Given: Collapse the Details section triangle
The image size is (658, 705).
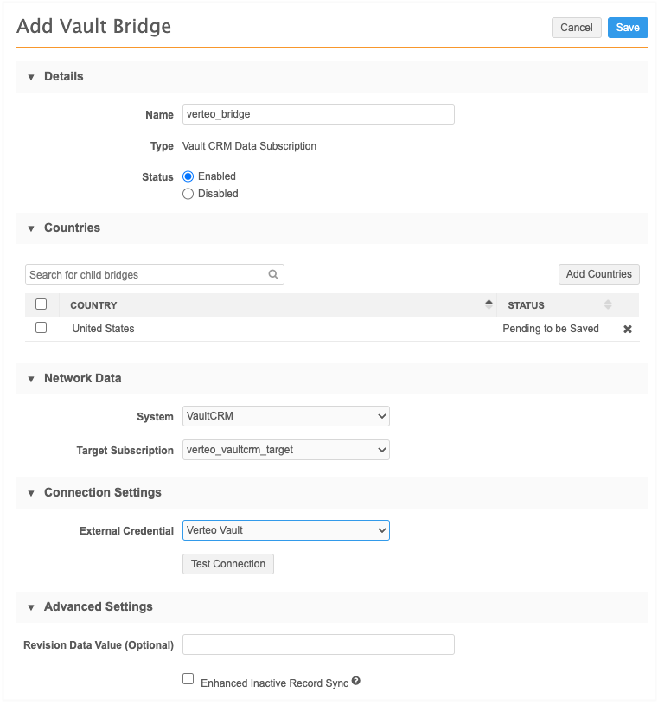Looking at the screenshot, I should pos(31,77).
